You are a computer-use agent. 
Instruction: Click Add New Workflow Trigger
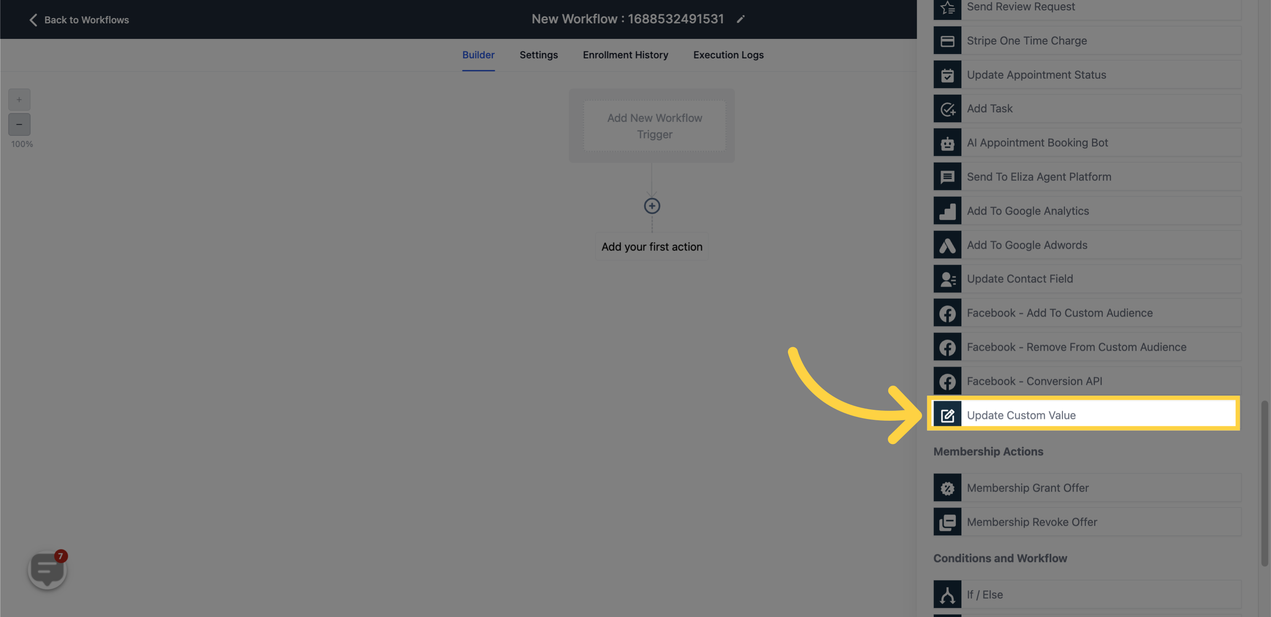[x=654, y=125]
